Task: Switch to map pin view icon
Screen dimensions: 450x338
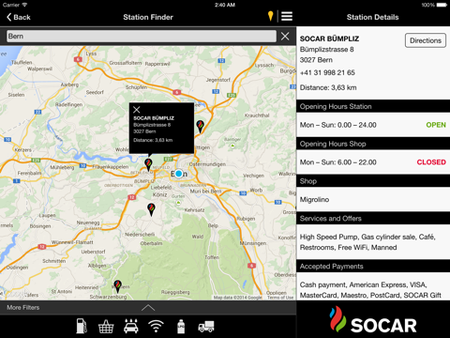Action: (270, 16)
